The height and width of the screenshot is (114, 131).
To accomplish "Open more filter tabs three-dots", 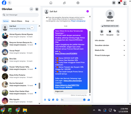I will coord(33,21).
